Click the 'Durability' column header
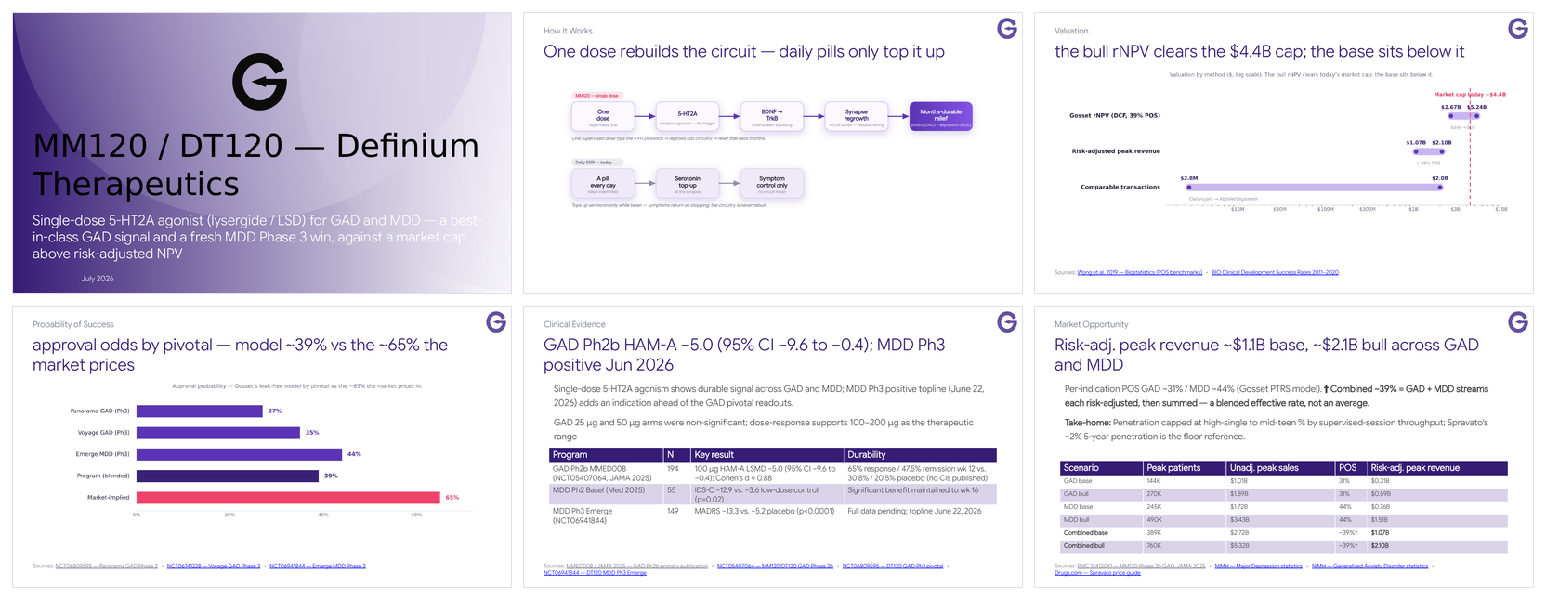 pos(920,455)
